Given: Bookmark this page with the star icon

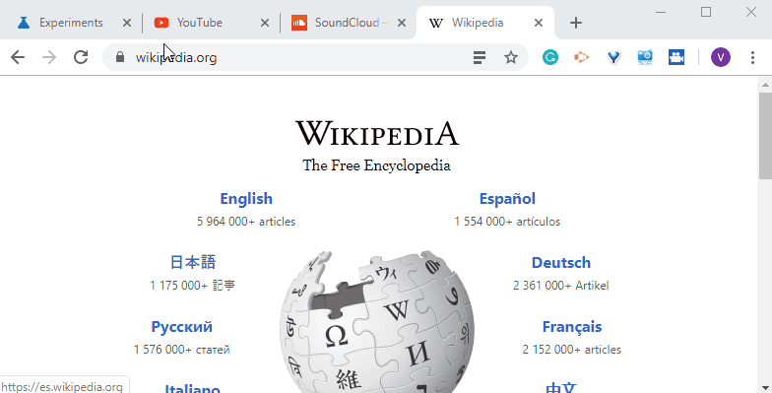Looking at the screenshot, I should (x=511, y=57).
